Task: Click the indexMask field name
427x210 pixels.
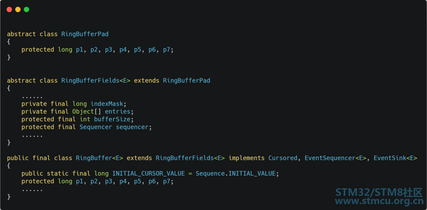Action: [x=107, y=104]
